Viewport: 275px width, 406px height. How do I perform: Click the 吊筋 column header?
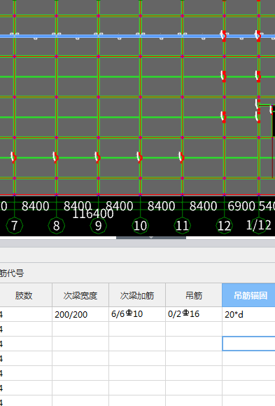(x=194, y=295)
